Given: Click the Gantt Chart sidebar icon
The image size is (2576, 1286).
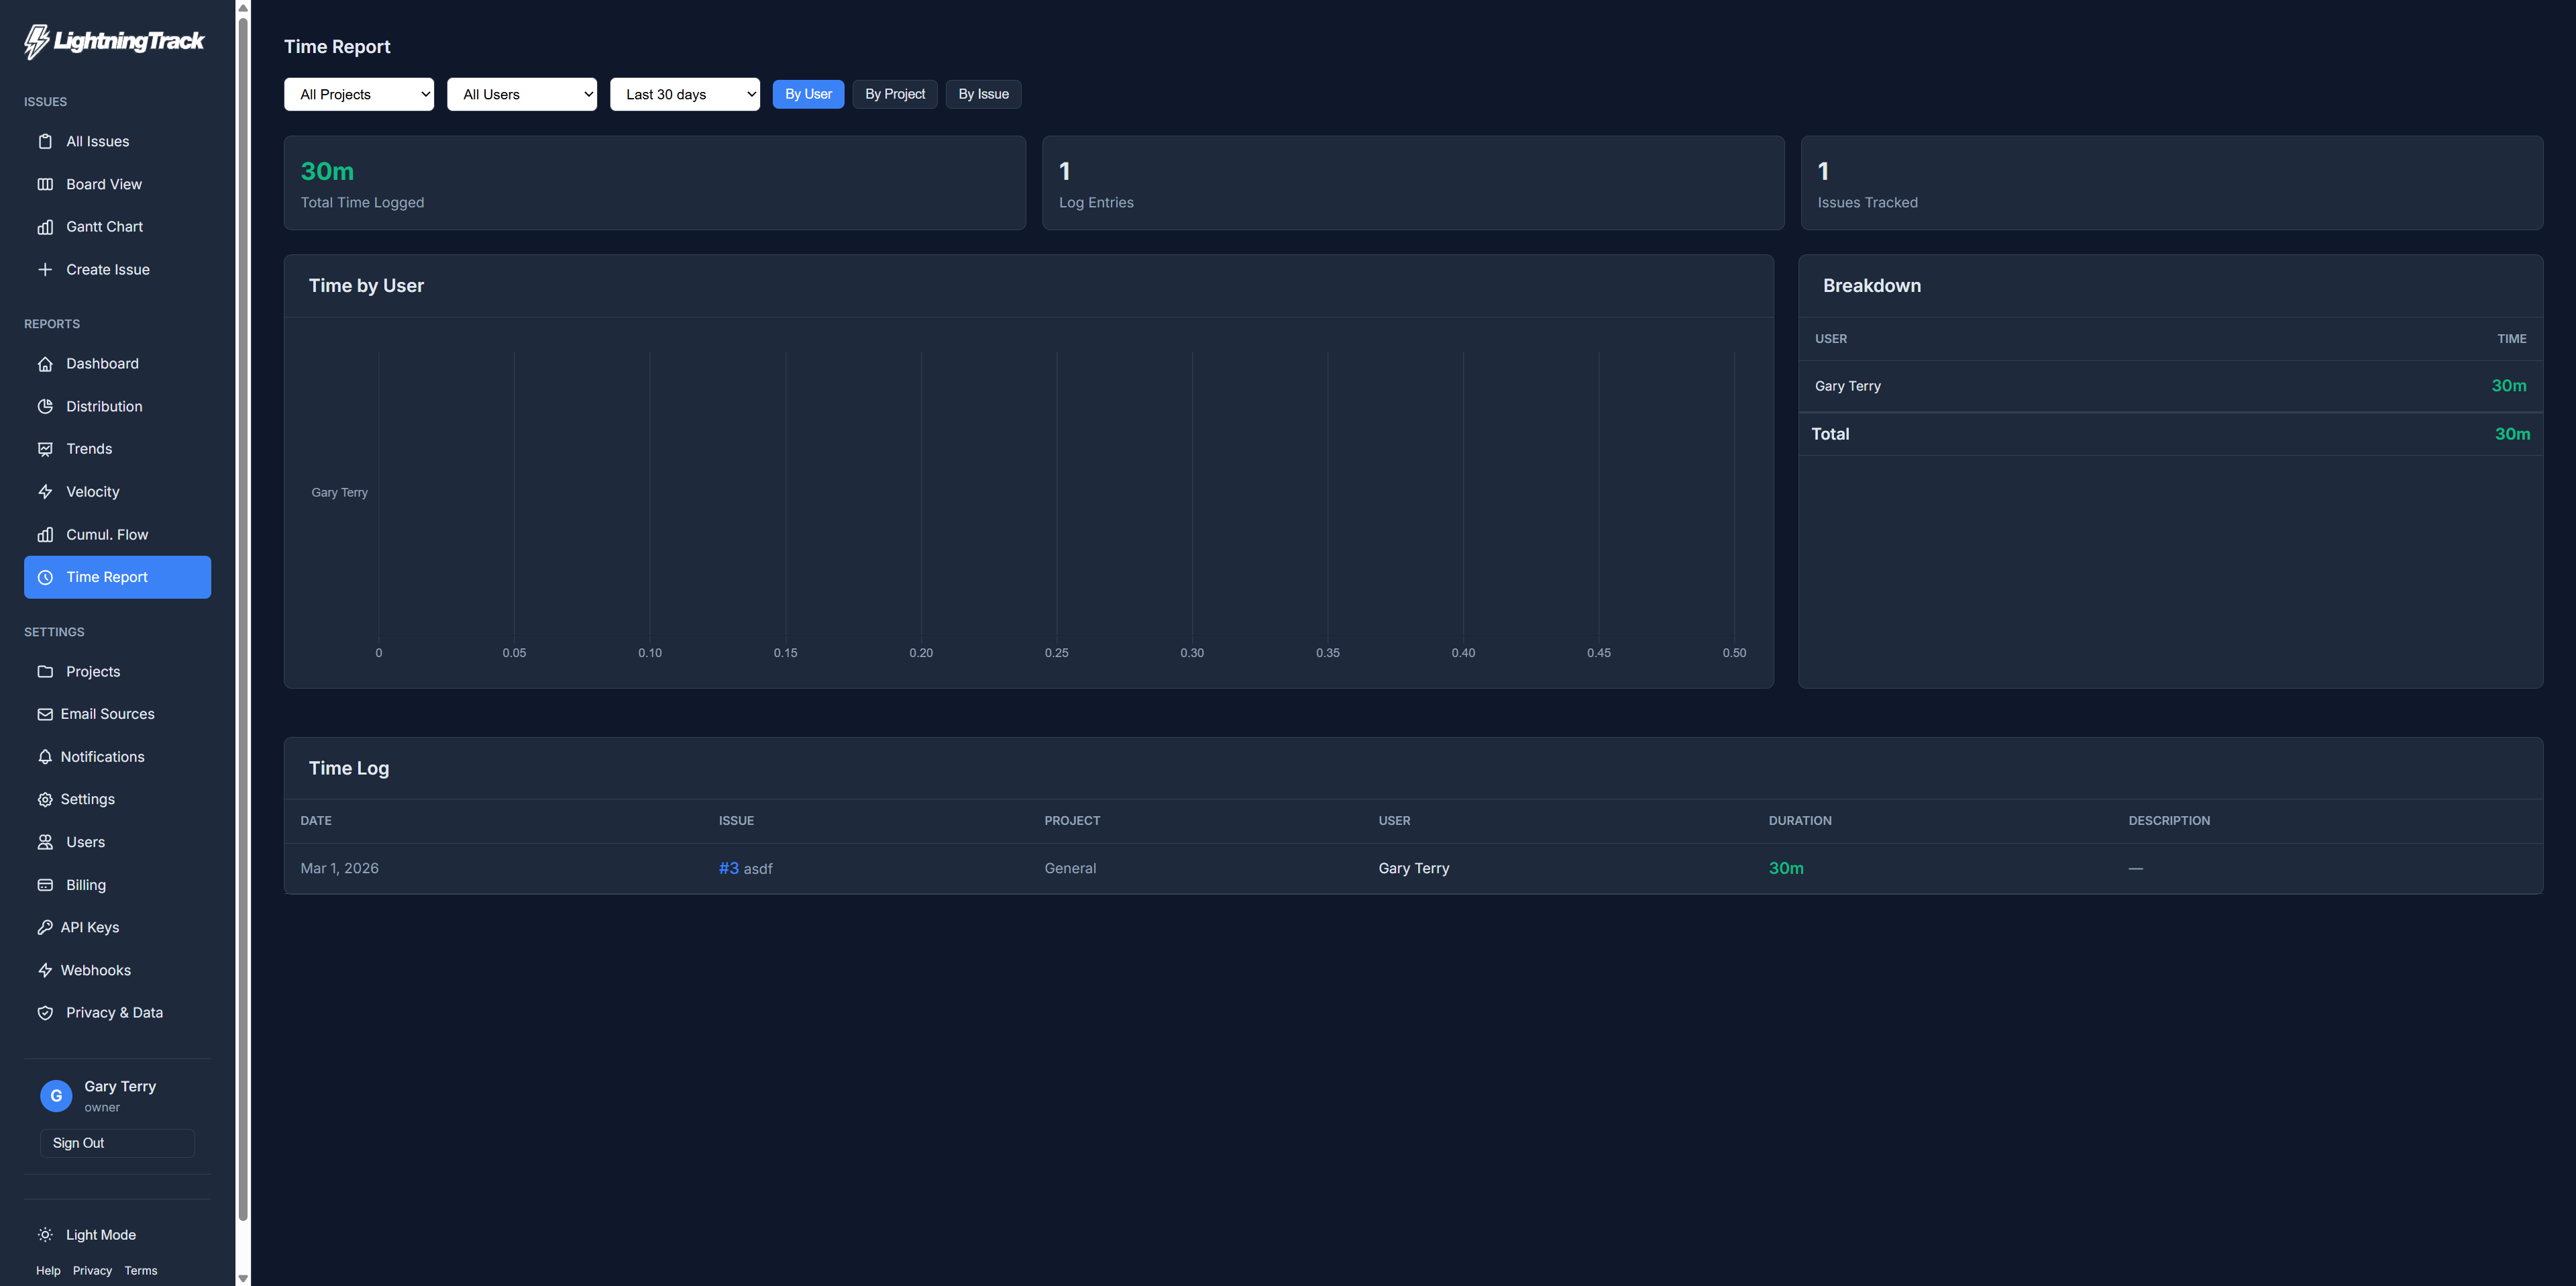Looking at the screenshot, I should 45,227.
